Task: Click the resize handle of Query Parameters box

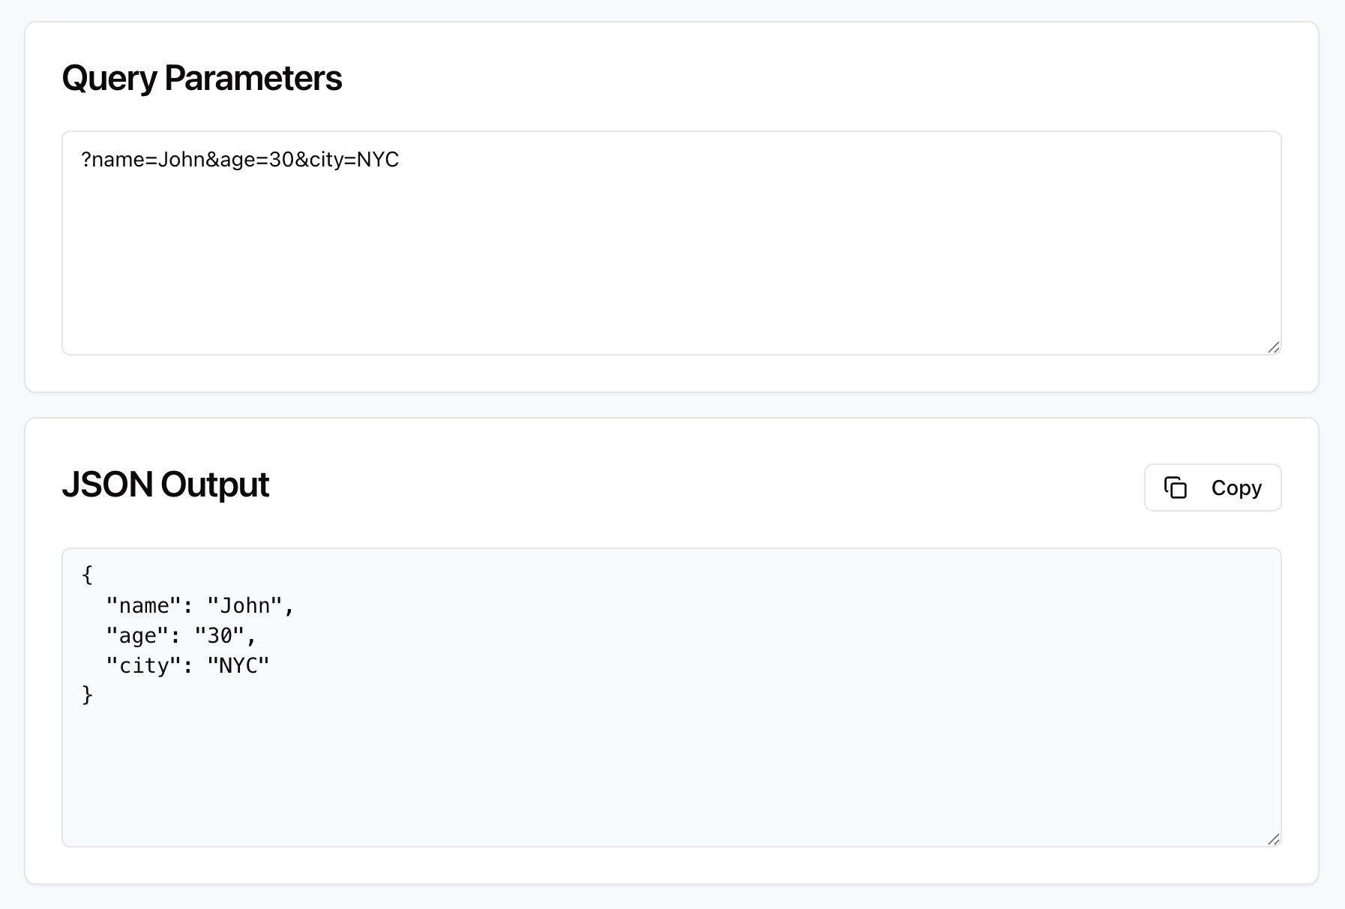Action: click(1275, 346)
